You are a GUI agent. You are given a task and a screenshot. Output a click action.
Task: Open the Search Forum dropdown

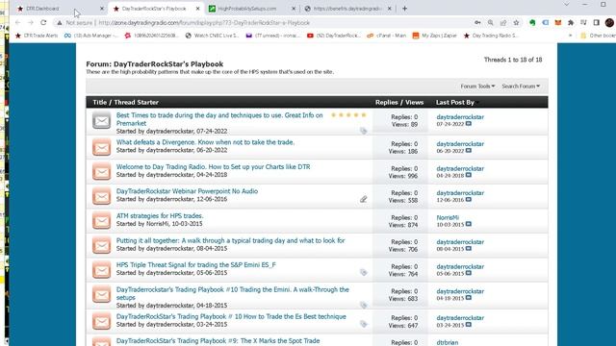coord(521,86)
